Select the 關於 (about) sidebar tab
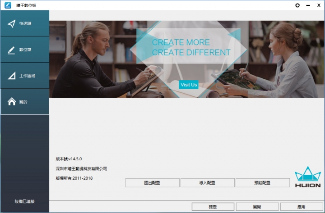Image resolution: width=325 pixels, height=213 pixels. tap(25, 102)
